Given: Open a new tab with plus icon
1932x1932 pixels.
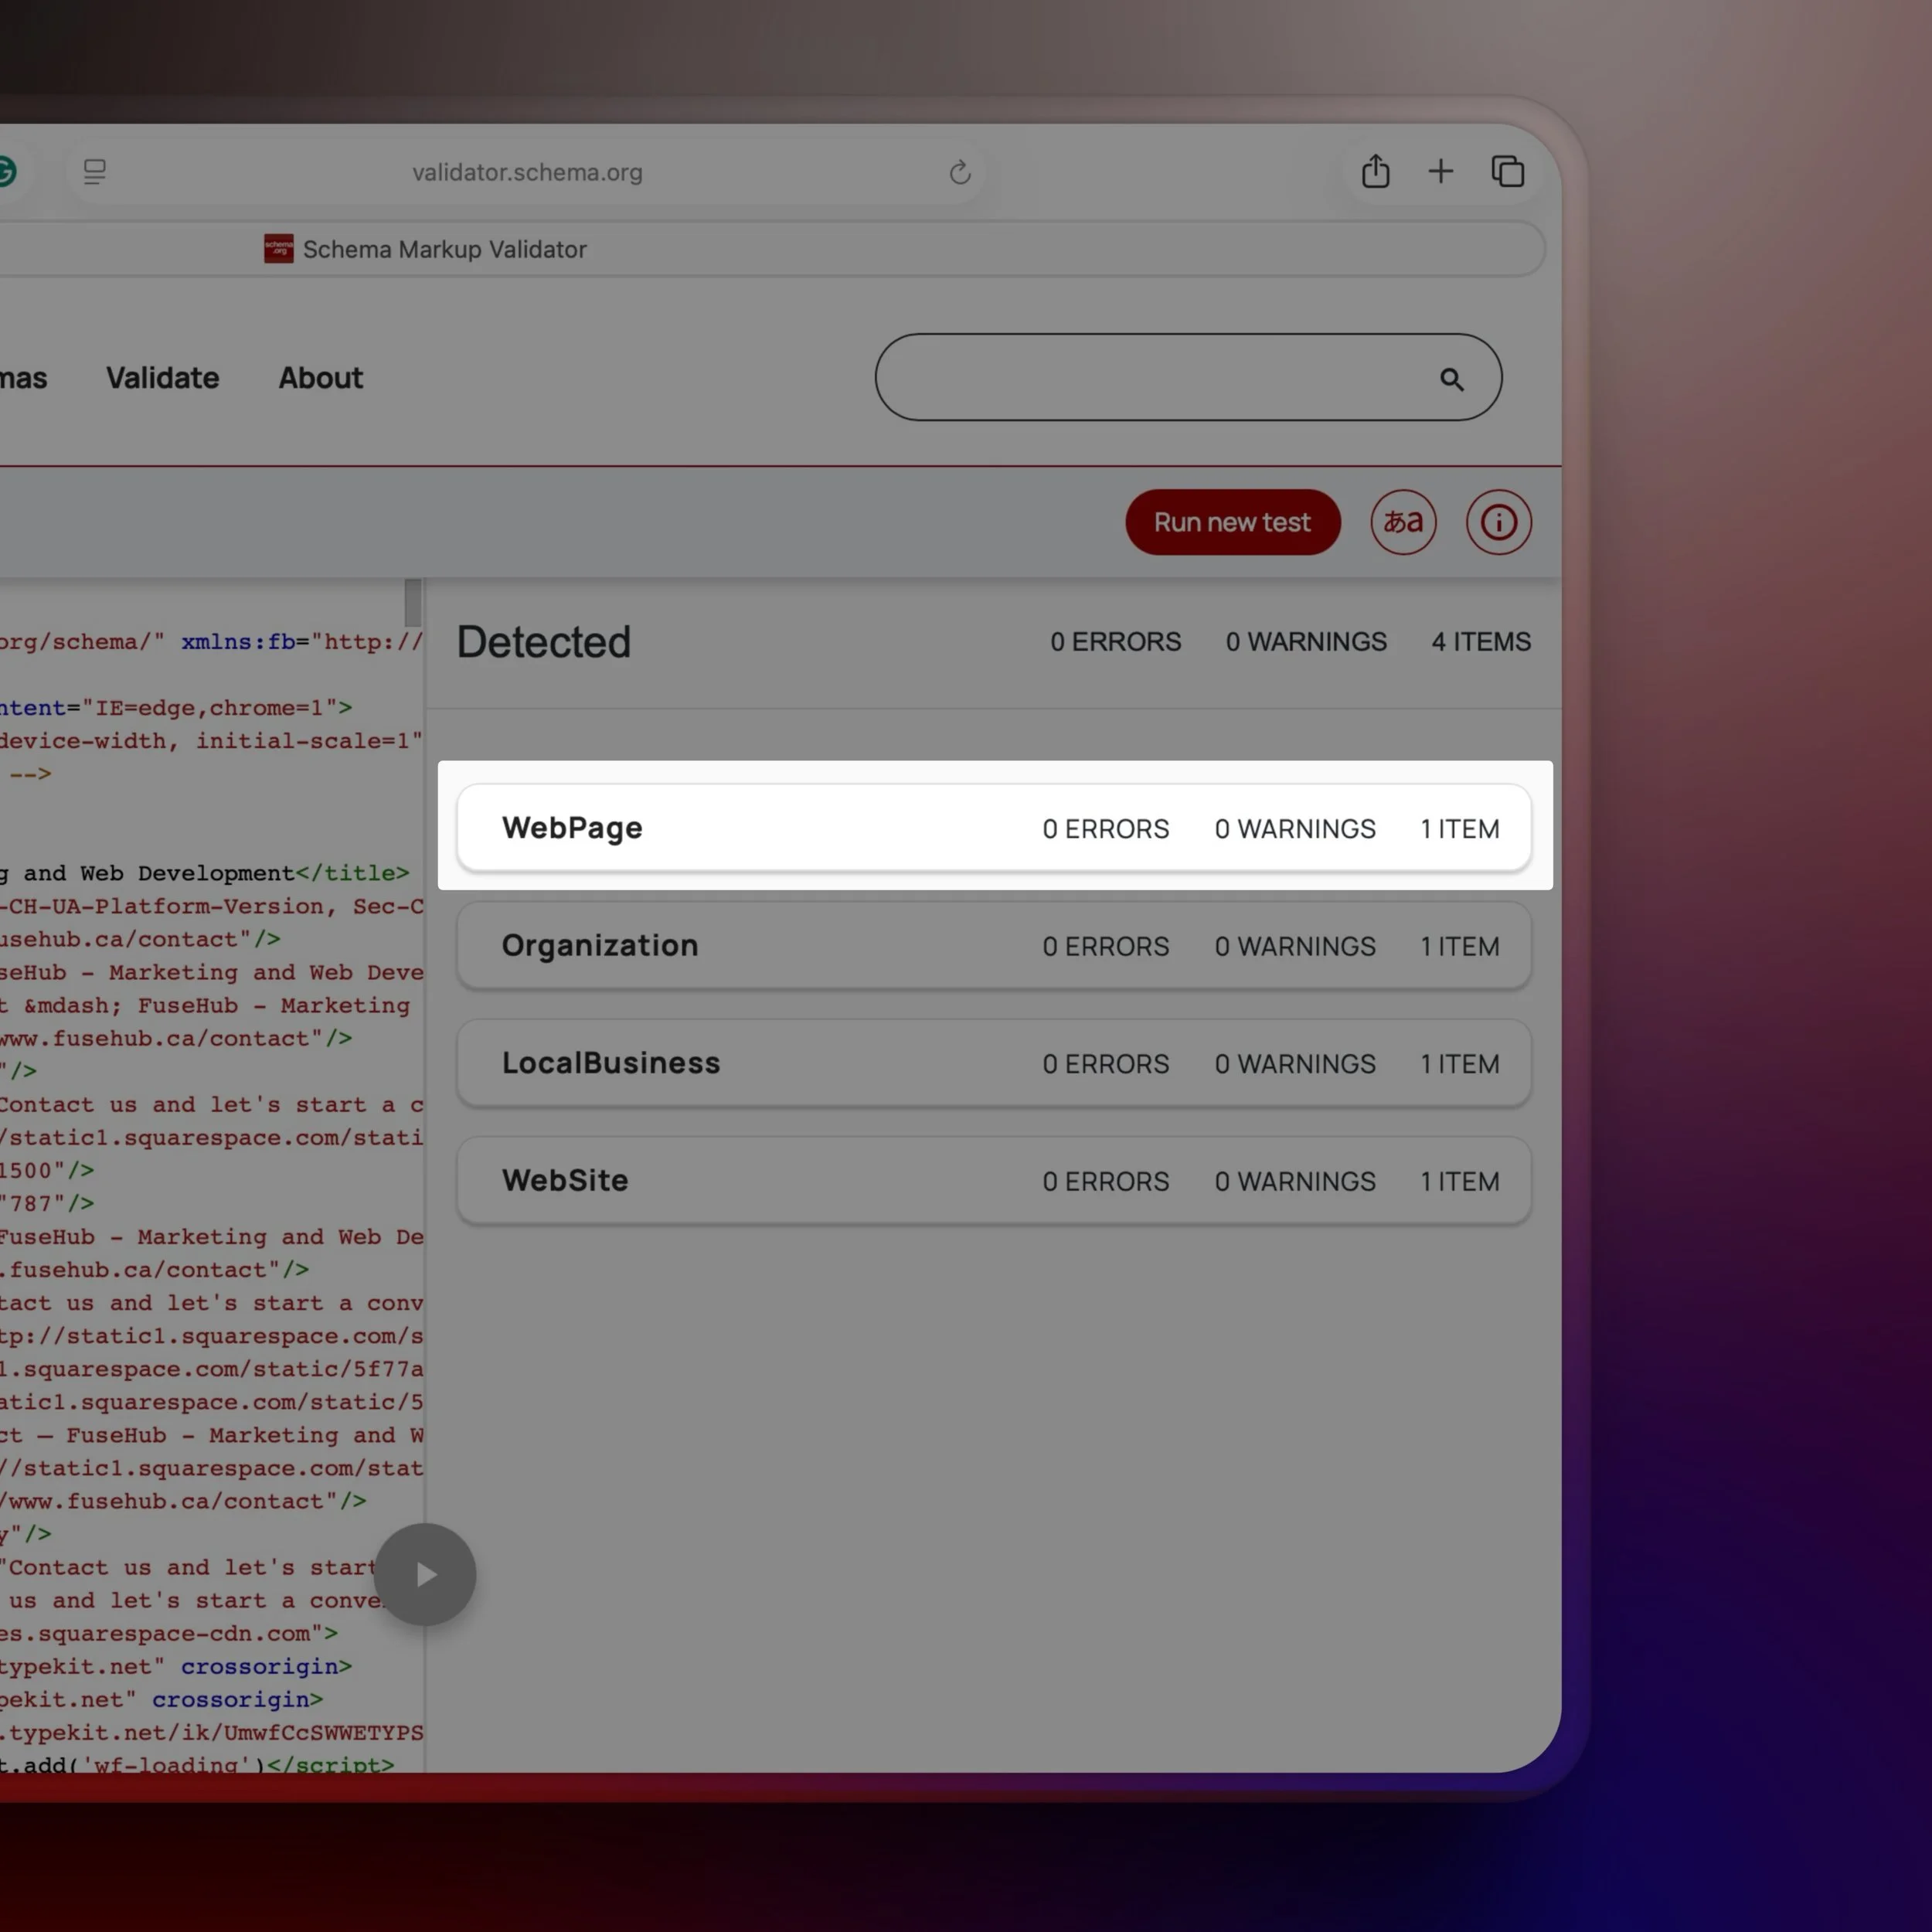Looking at the screenshot, I should (x=1440, y=172).
